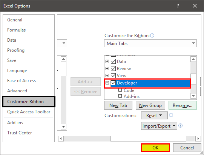Click the New Tab button
The width and height of the screenshot is (204, 155).
point(118,105)
